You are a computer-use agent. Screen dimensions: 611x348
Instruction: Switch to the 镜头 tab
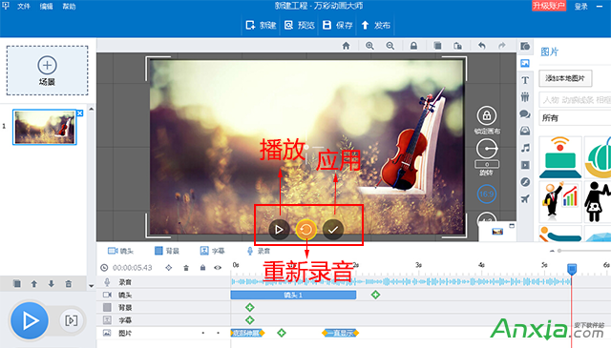pyautogui.click(x=120, y=251)
